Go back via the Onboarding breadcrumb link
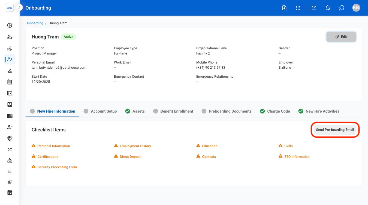The image size is (368, 205). pyautogui.click(x=34, y=23)
